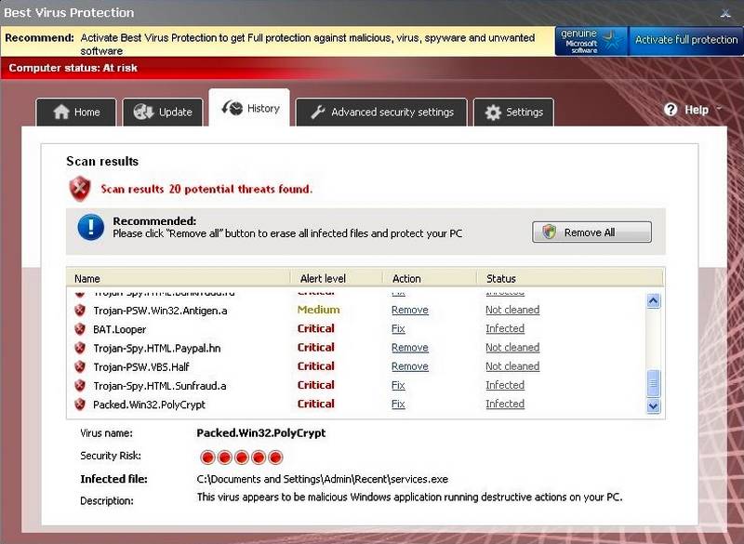Click the Help question mark icon
Screen dimensions: 744x544
(671, 110)
